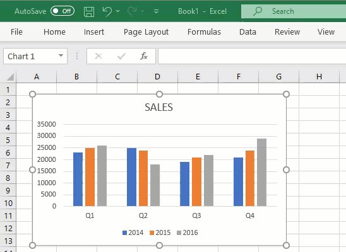This screenshot has width=346, height=252.
Task: Open the File menu
Action: 16,32
